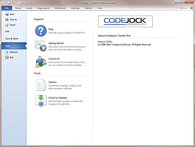Click the blue help icon at top right
195x147 pixels.
(191, 8)
